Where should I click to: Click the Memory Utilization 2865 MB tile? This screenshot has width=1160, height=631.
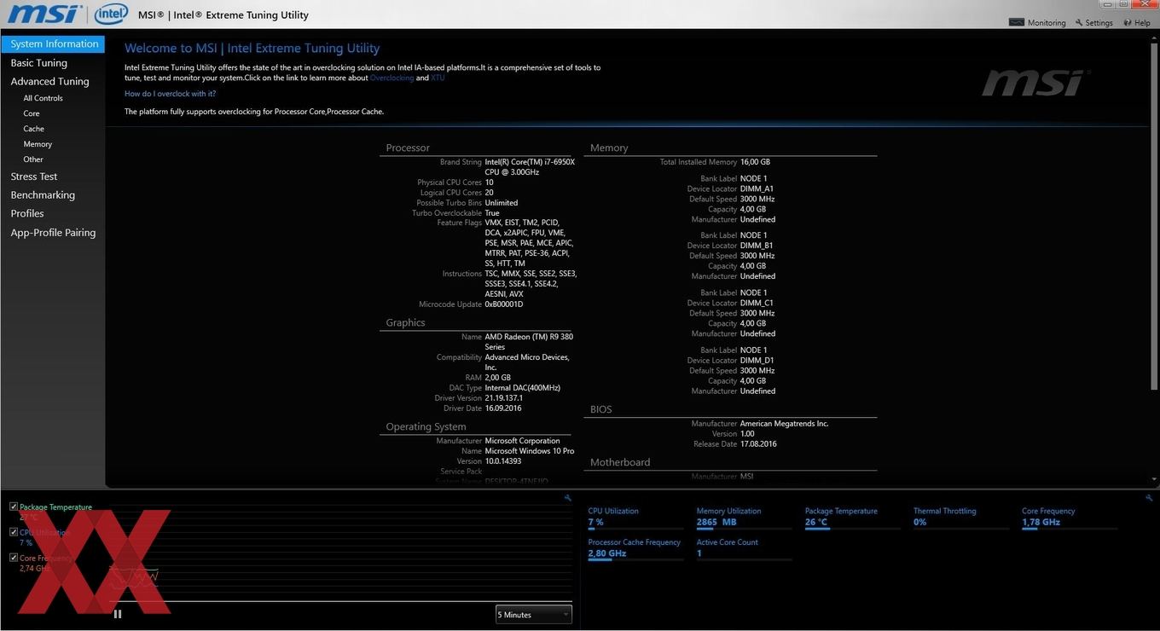pyautogui.click(x=744, y=518)
